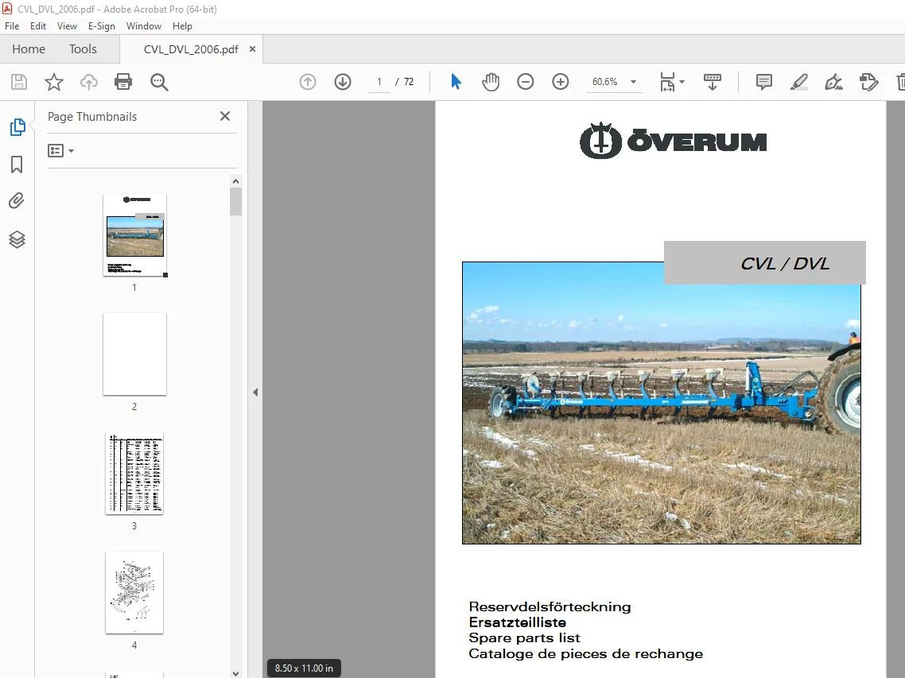Select blank page 2 thumbnail
This screenshot has height=678, width=905.
coord(134,354)
